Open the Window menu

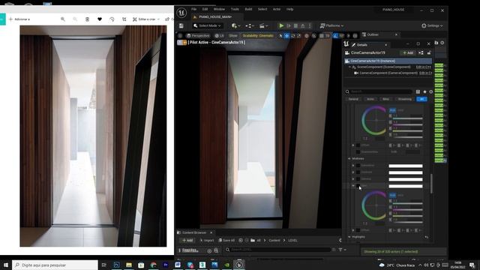[219, 9]
